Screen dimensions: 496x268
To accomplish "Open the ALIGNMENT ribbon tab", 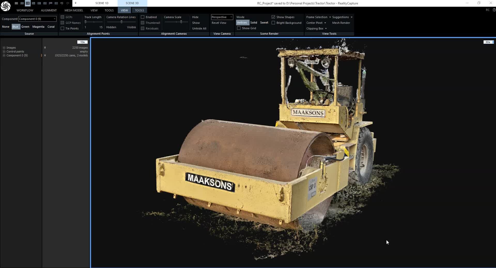I will pos(49,10).
